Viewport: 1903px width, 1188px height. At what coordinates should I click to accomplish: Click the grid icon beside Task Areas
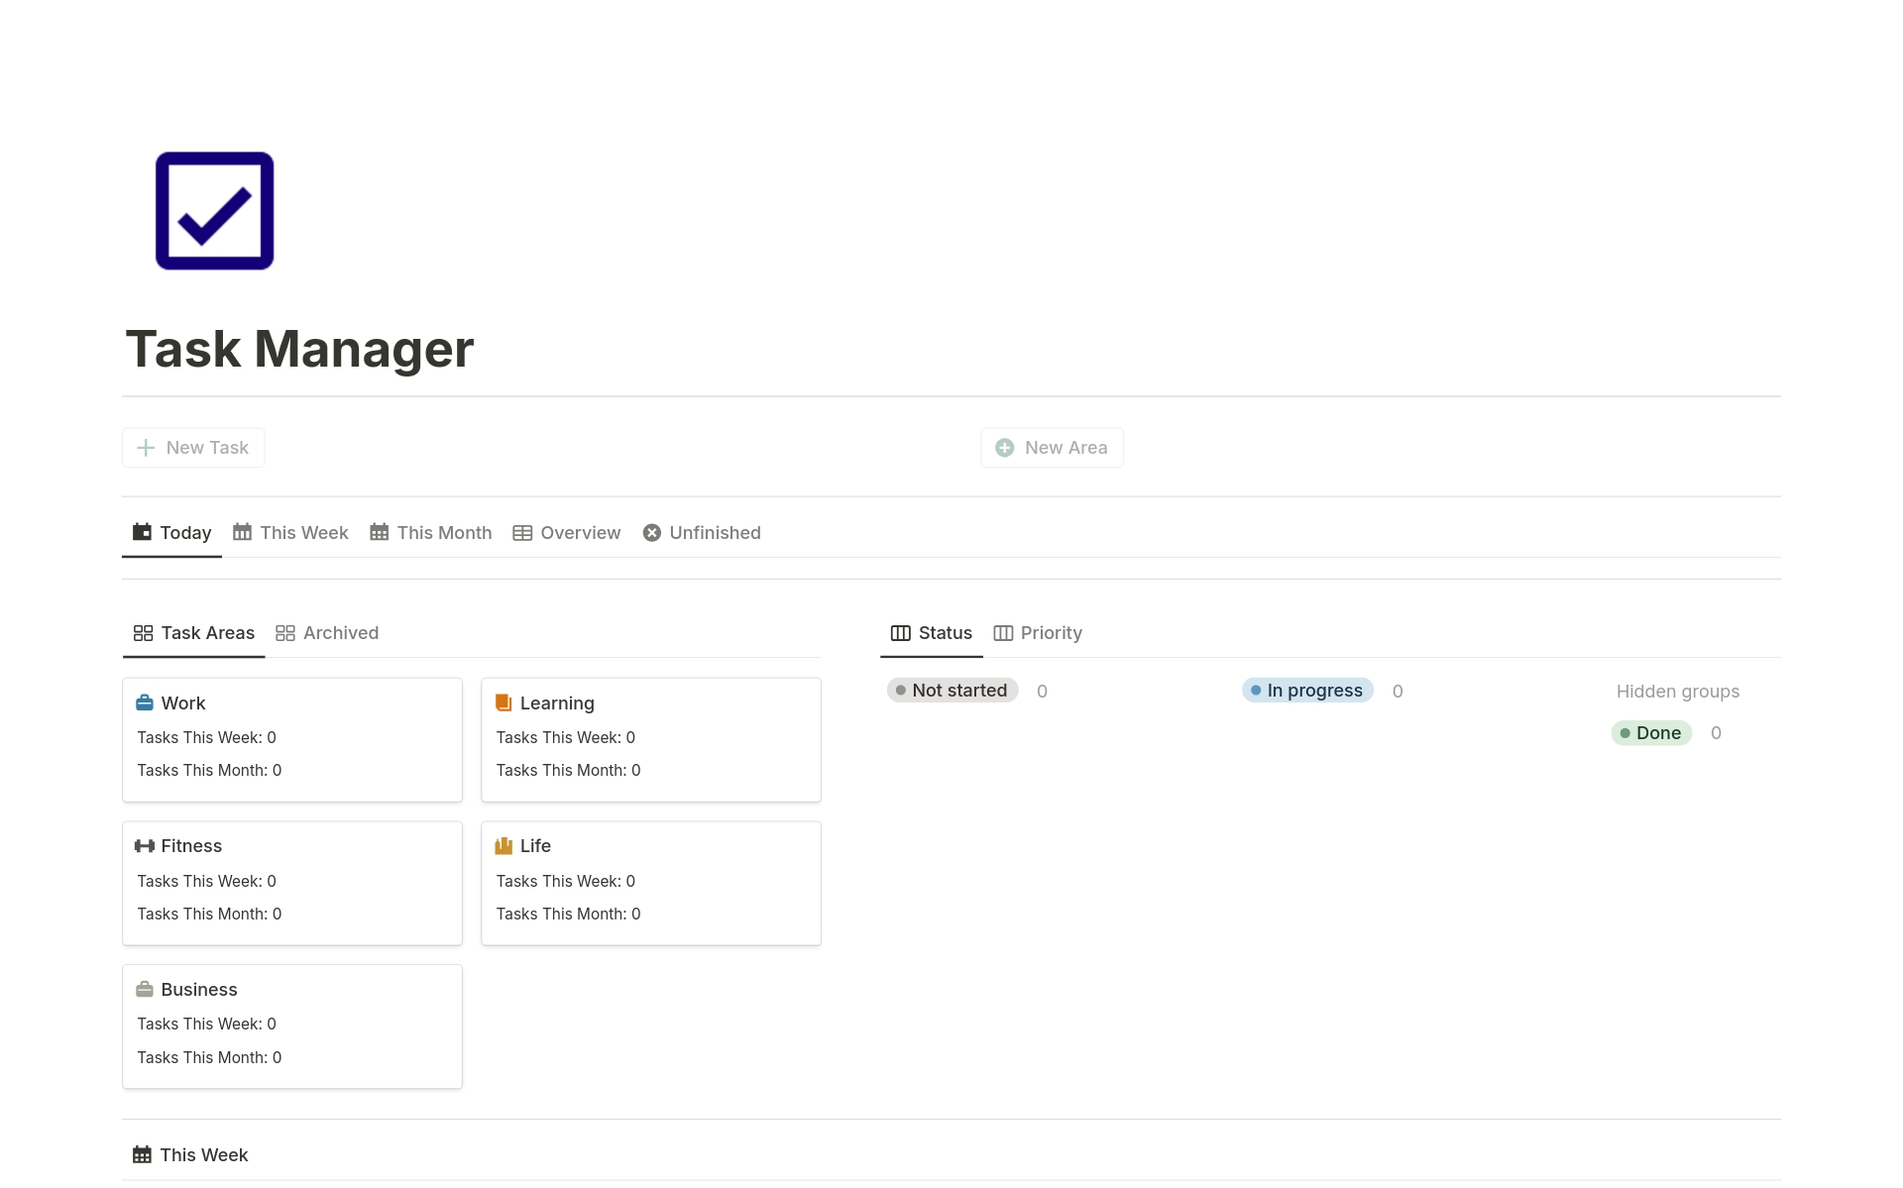(x=144, y=633)
